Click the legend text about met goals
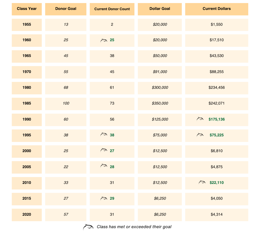The image size is (260, 234). [134, 227]
